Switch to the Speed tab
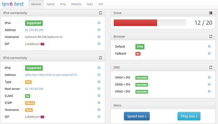 pyautogui.click(x=50, y=4)
